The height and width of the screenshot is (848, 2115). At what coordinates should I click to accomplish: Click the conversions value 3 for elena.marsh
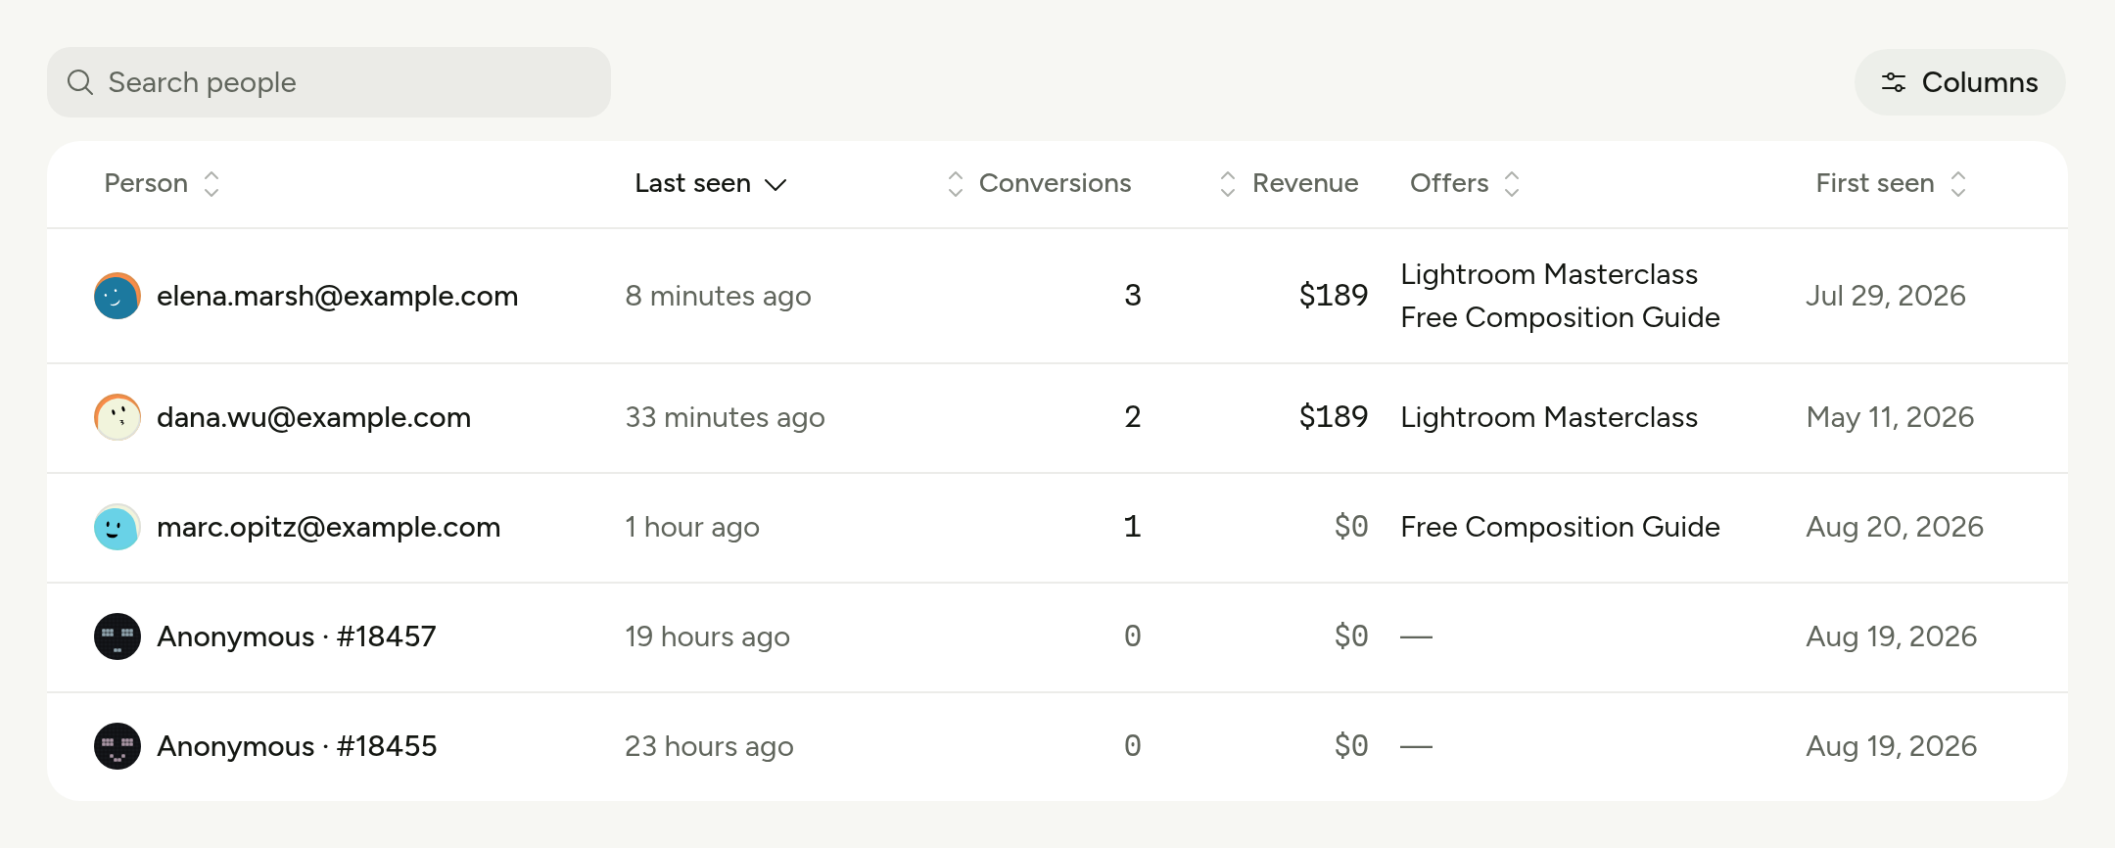[1133, 296]
